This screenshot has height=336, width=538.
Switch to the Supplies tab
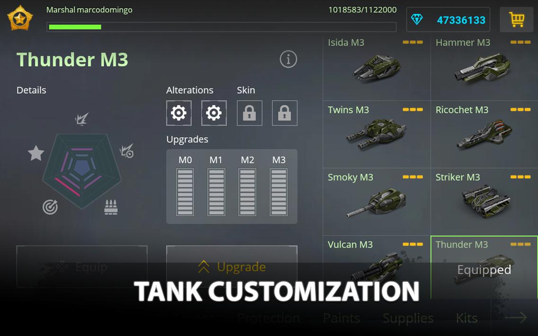point(408,318)
